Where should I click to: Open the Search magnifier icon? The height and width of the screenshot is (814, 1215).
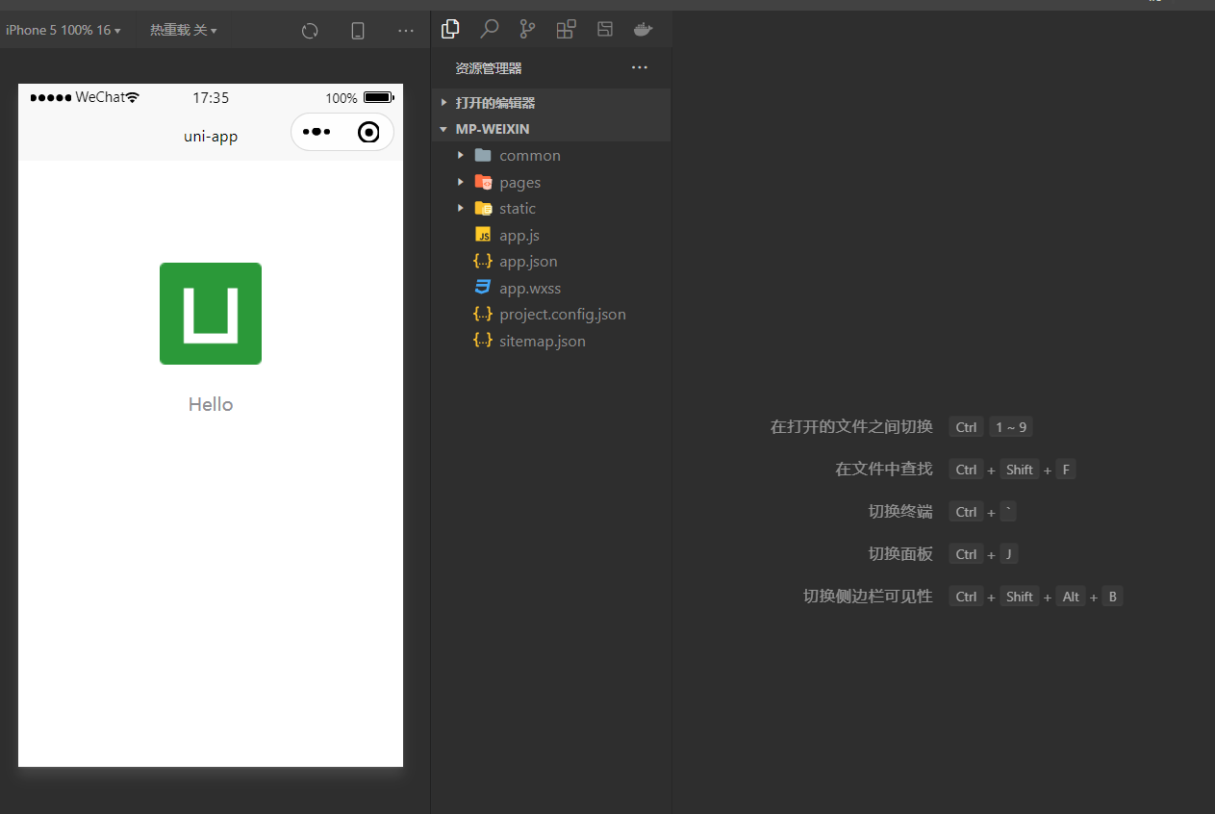tap(489, 30)
